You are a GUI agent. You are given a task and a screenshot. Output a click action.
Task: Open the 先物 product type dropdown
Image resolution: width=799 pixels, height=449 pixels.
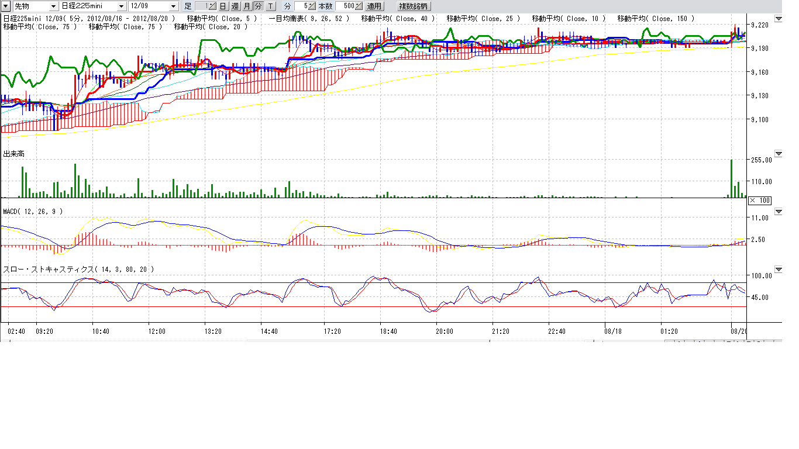(x=54, y=6)
